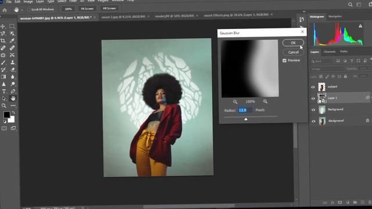Enable Scroll All Windows checkbox

pos(28,10)
